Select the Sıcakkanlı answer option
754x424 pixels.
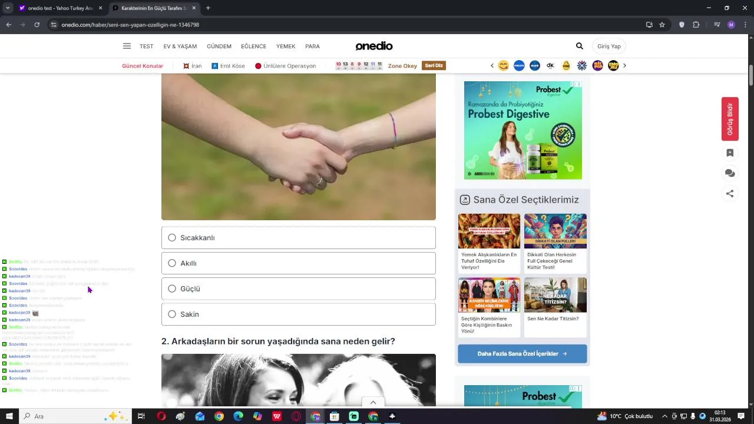(x=299, y=238)
